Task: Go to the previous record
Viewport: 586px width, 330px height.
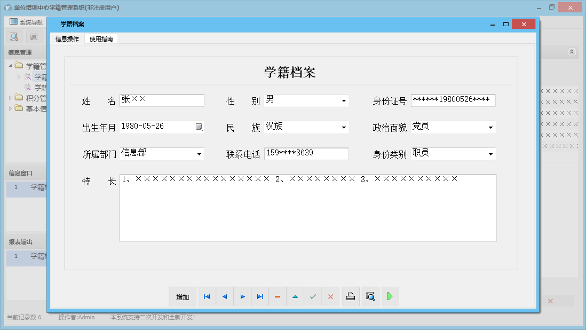Action: click(x=225, y=296)
